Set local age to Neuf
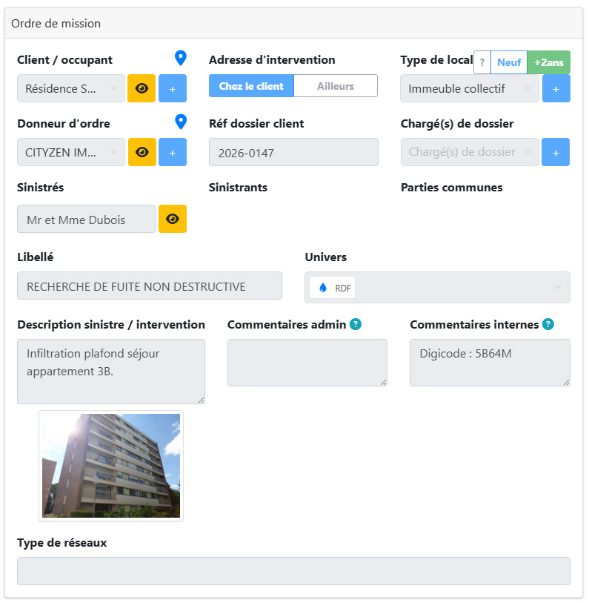The height and width of the screenshot is (603, 589). tap(509, 62)
